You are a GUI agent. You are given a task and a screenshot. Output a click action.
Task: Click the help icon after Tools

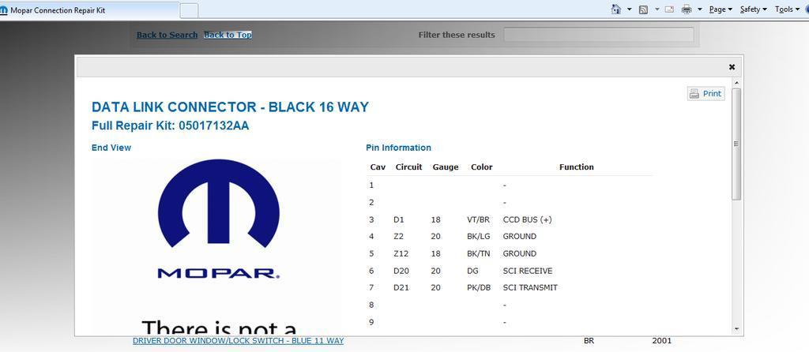pos(807,9)
